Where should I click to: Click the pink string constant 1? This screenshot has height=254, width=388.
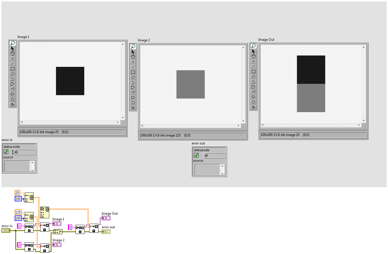point(19,226)
